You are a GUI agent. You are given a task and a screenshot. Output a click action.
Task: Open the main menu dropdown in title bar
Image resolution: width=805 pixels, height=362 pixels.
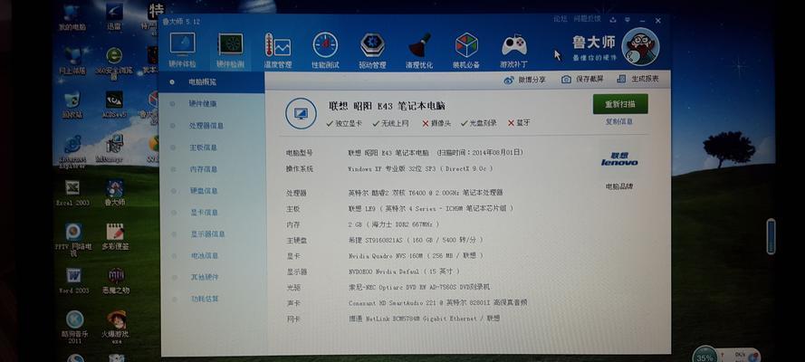point(628,20)
